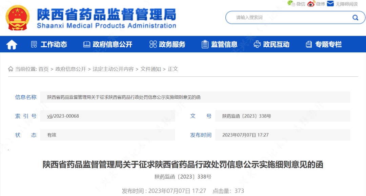The width and height of the screenshot is (366, 196).
Task: Click the 信息名称 label
Action: click(x=26, y=97)
